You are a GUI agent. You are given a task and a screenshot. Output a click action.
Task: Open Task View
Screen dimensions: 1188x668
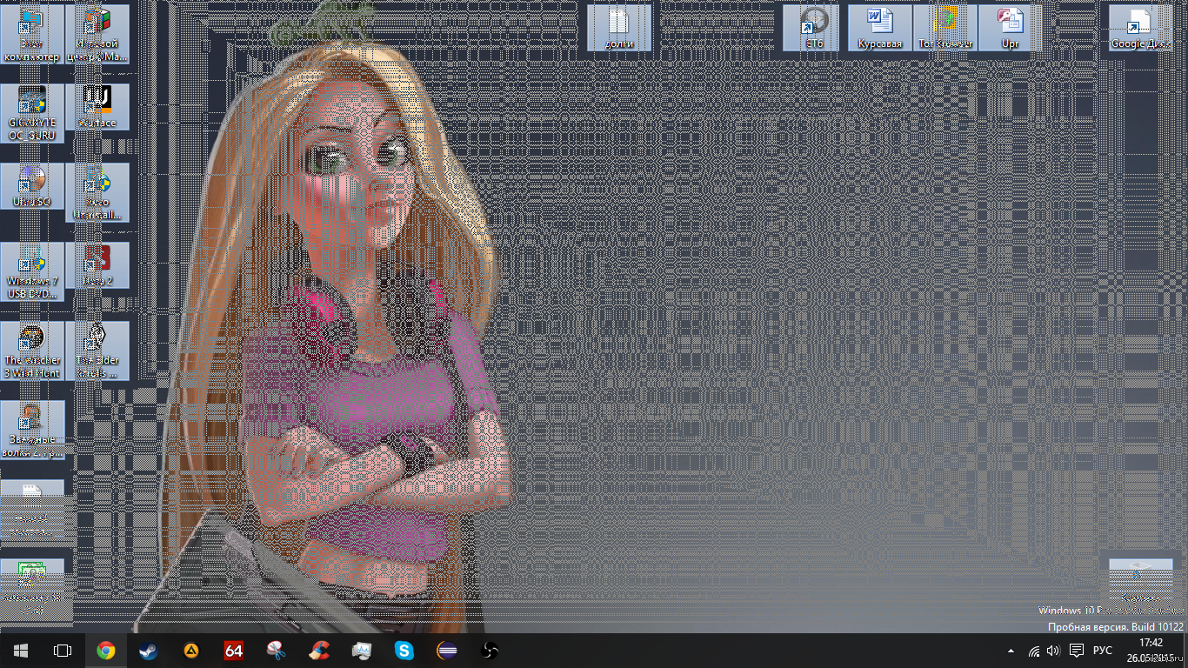pyautogui.click(x=63, y=651)
